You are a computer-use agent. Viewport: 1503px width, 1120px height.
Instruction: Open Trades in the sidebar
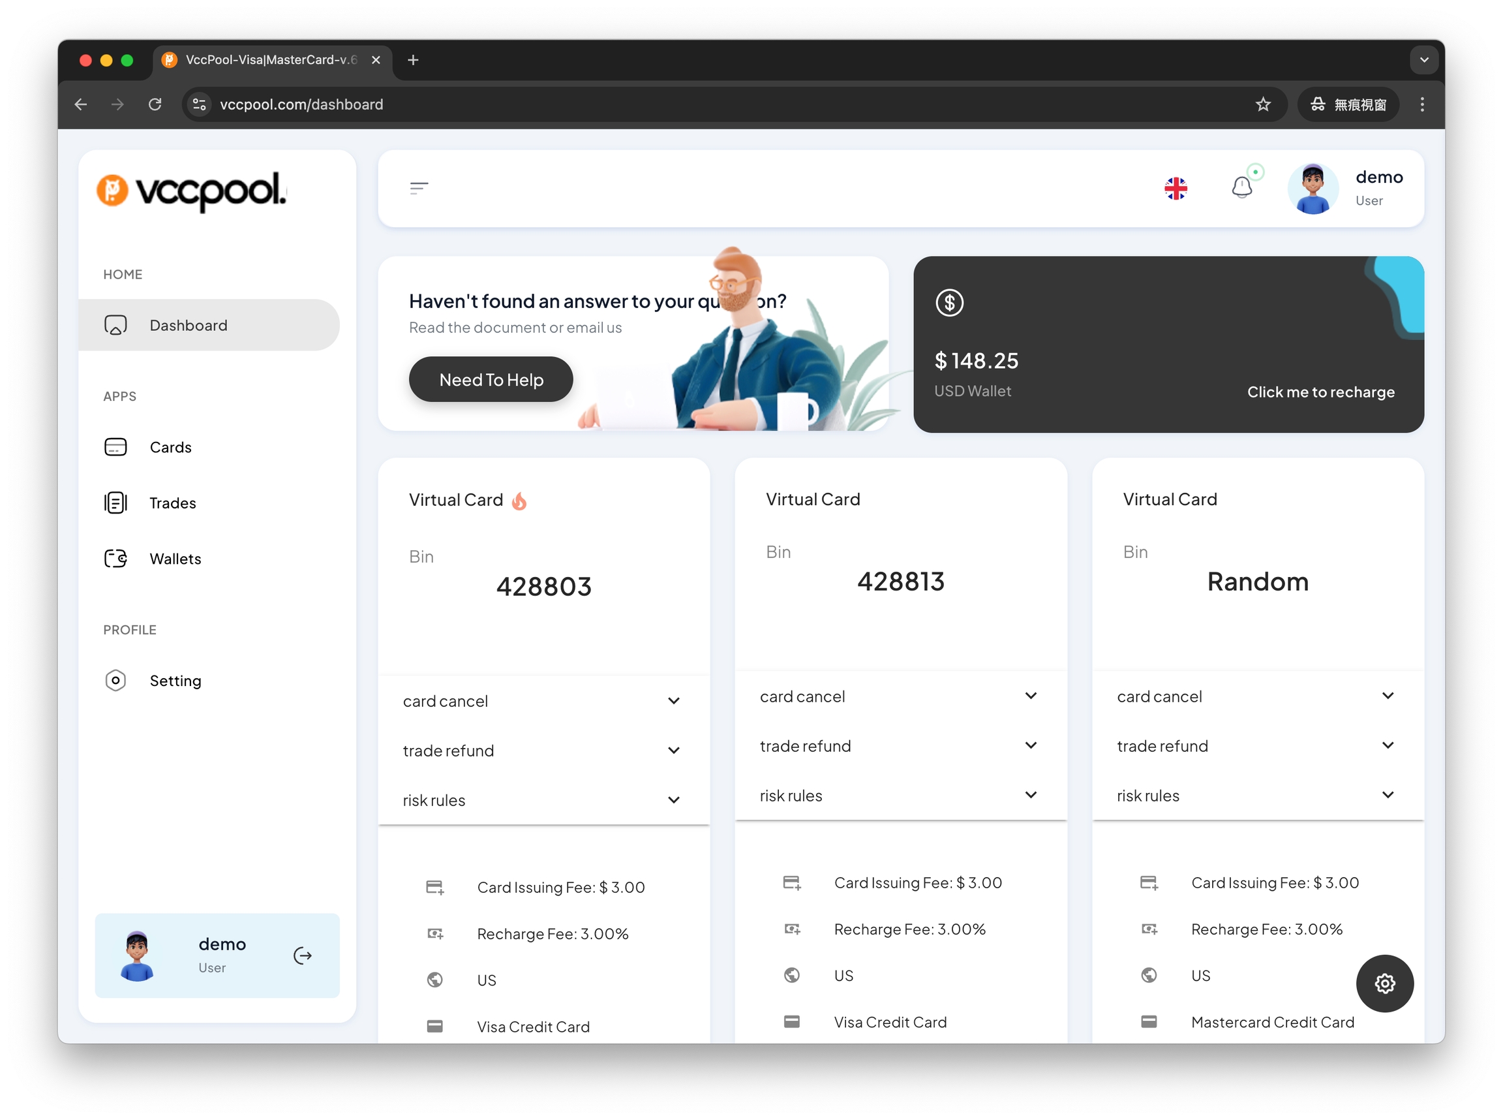[172, 503]
